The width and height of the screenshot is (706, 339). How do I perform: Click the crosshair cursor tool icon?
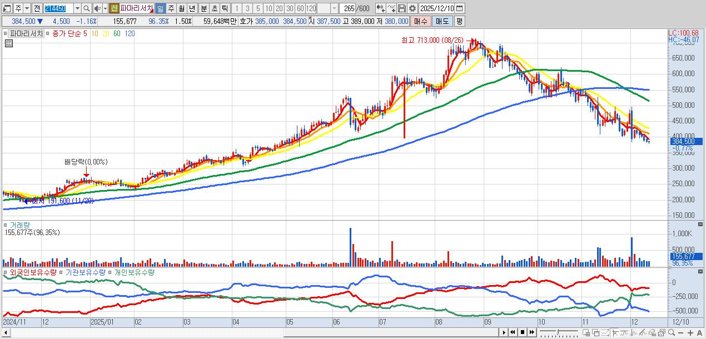(x=615, y=332)
